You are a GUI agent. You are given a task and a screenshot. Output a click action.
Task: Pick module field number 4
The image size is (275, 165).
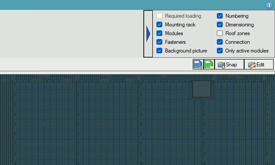click(x=233, y=124)
